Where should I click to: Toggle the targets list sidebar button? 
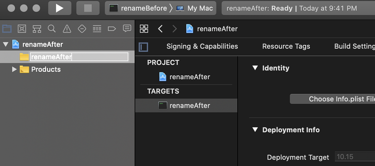(144, 47)
